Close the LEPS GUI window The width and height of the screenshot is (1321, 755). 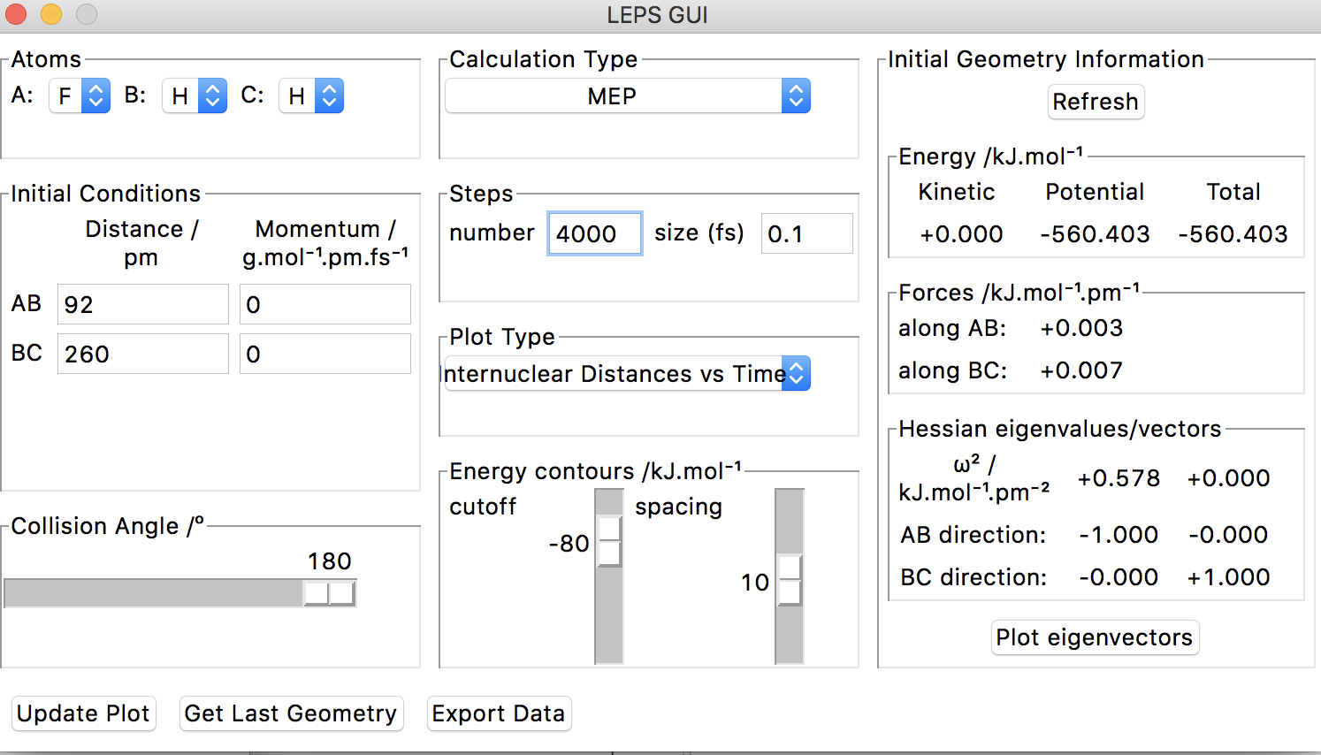pos(16,14)
